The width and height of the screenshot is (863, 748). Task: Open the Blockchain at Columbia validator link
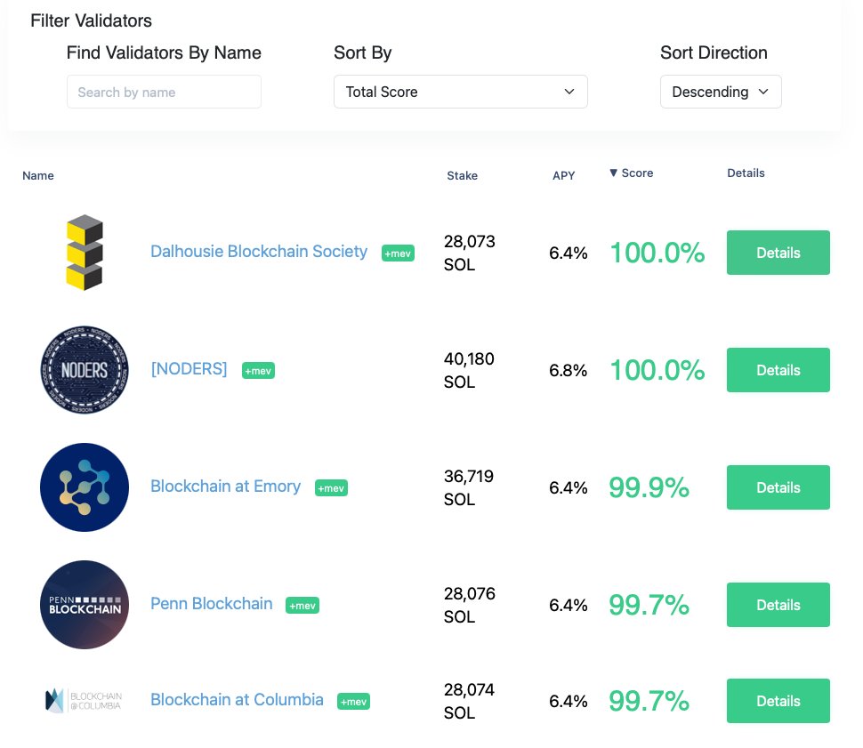237,700
